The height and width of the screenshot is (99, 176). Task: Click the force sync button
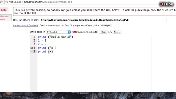[106, 26]
